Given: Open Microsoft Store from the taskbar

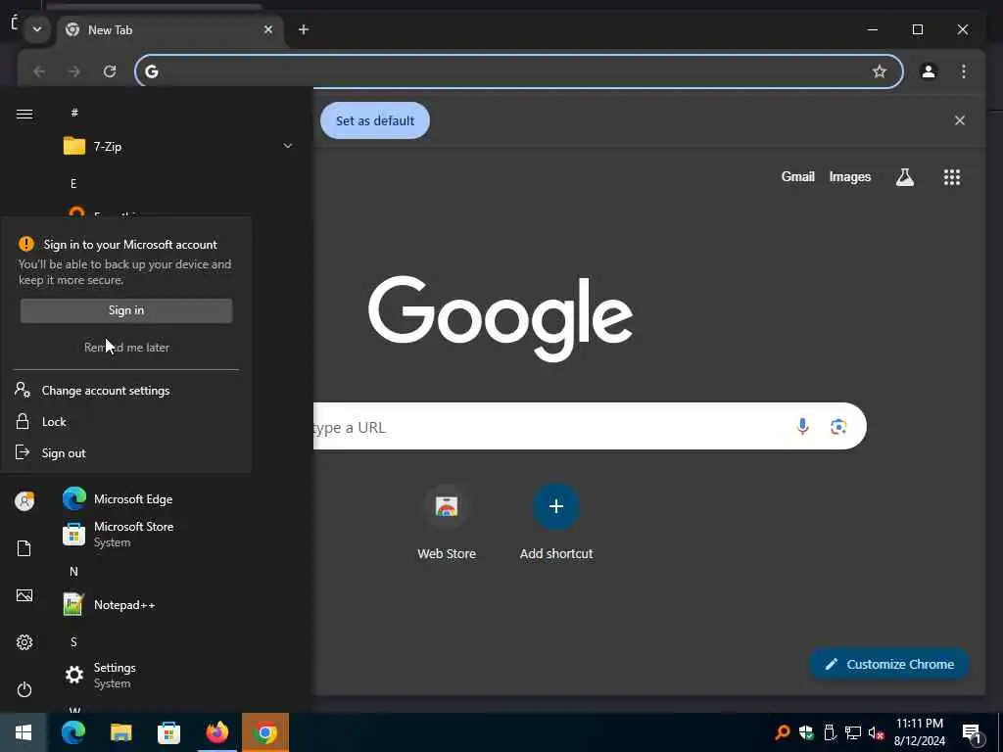Looking at the screenshot, I should point(168,732).
